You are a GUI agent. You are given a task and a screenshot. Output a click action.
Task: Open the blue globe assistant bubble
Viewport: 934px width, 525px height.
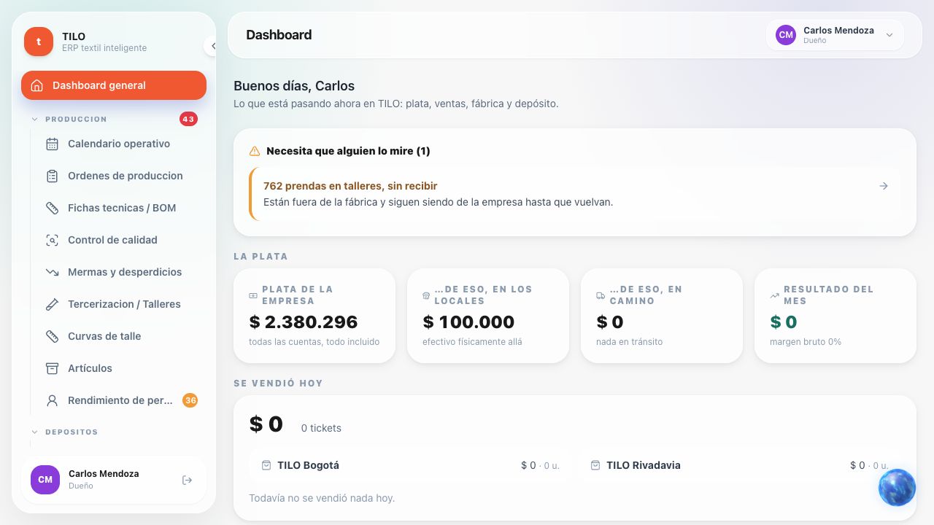pyautogui.click(x=897, y=487)
